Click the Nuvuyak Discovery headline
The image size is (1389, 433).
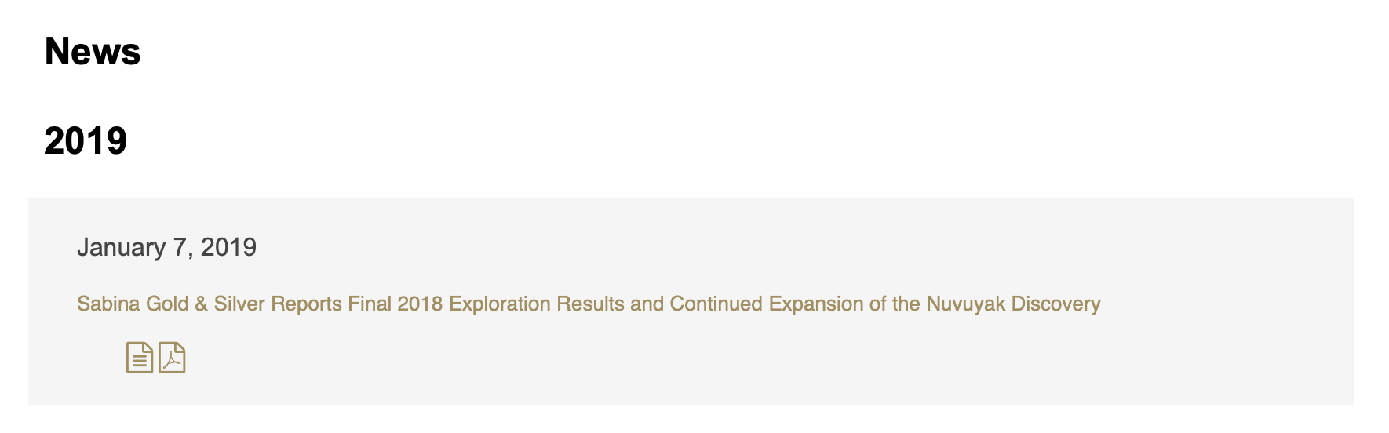[589, 304]
